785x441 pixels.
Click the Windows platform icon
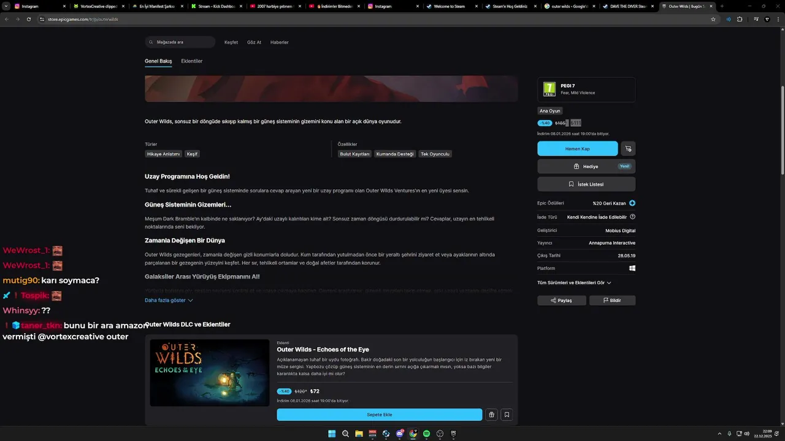pos(632,268)
